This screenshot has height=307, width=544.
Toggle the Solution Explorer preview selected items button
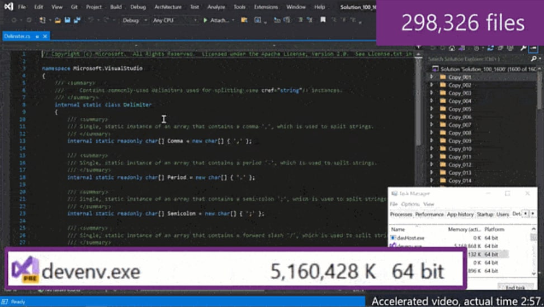[x=533, y=48]
